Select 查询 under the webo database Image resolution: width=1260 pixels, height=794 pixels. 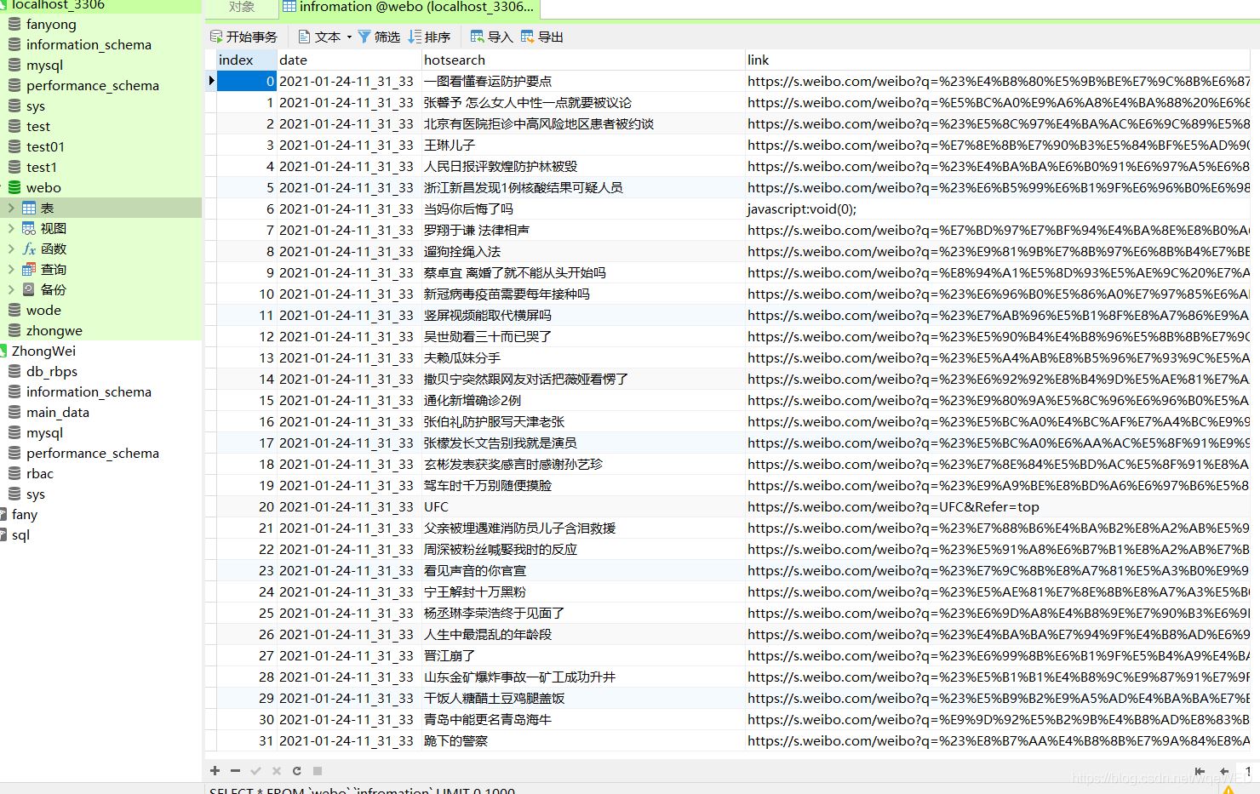[x=52, y=269]
